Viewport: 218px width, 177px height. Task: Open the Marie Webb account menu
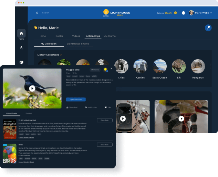tap(200, 13)
